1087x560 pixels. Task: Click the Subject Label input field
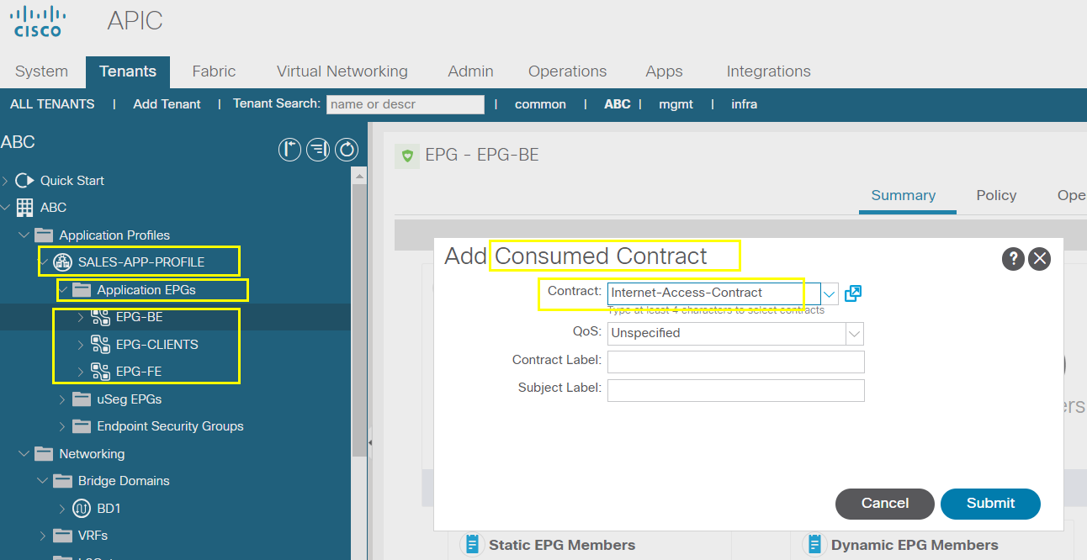coord(736,390)
